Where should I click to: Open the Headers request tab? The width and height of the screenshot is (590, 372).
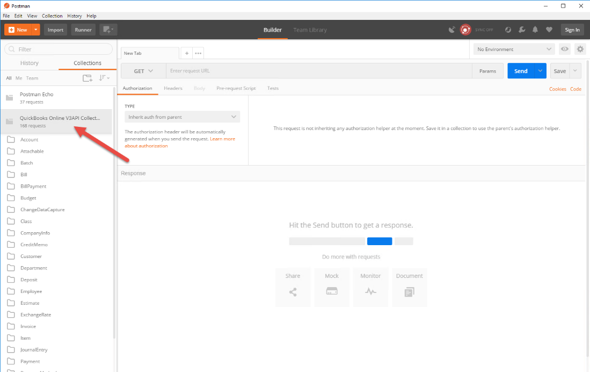tap(173, 88)
